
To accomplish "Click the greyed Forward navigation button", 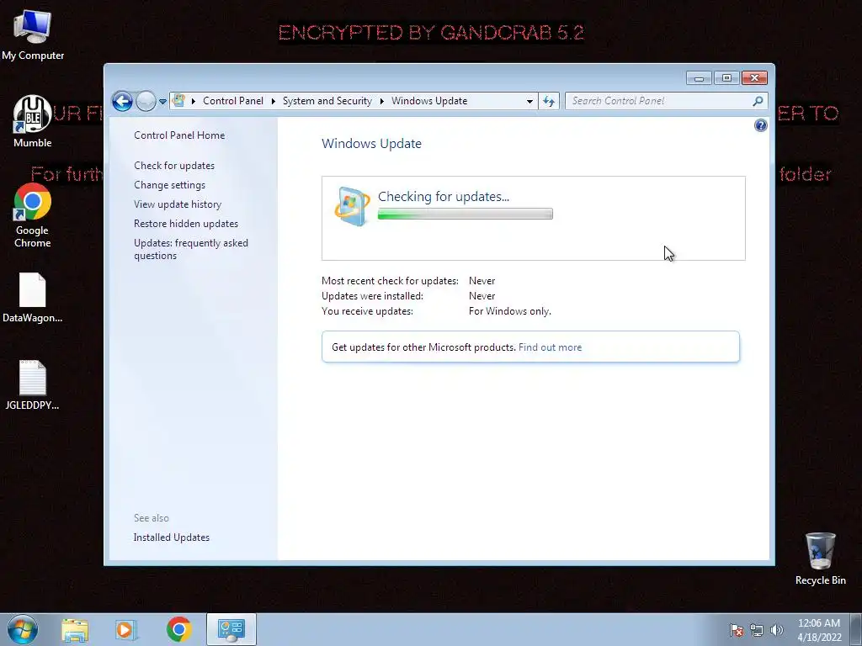I will 146,101.
